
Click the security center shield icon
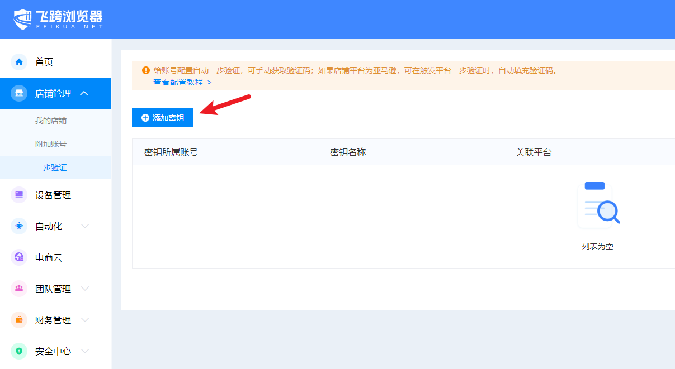(19, 351)
